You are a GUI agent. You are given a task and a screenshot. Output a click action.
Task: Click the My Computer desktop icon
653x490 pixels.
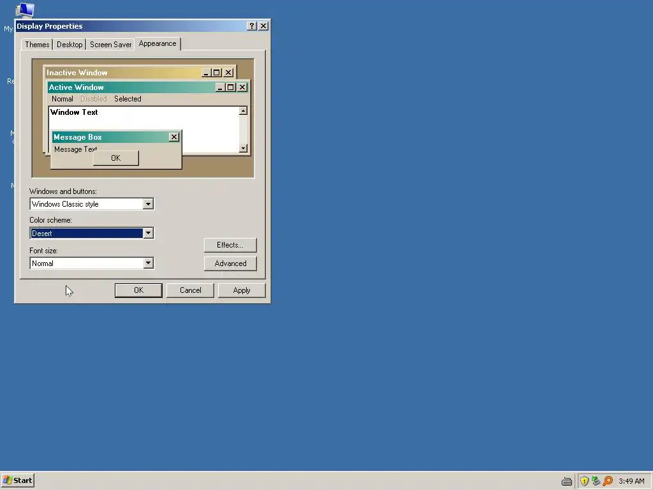(25, 10)
